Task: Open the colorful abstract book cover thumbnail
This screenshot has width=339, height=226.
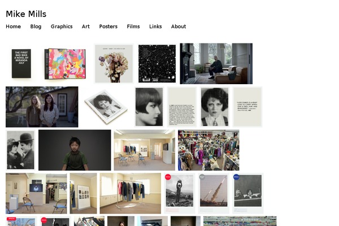Action: [x=65, y=64]
